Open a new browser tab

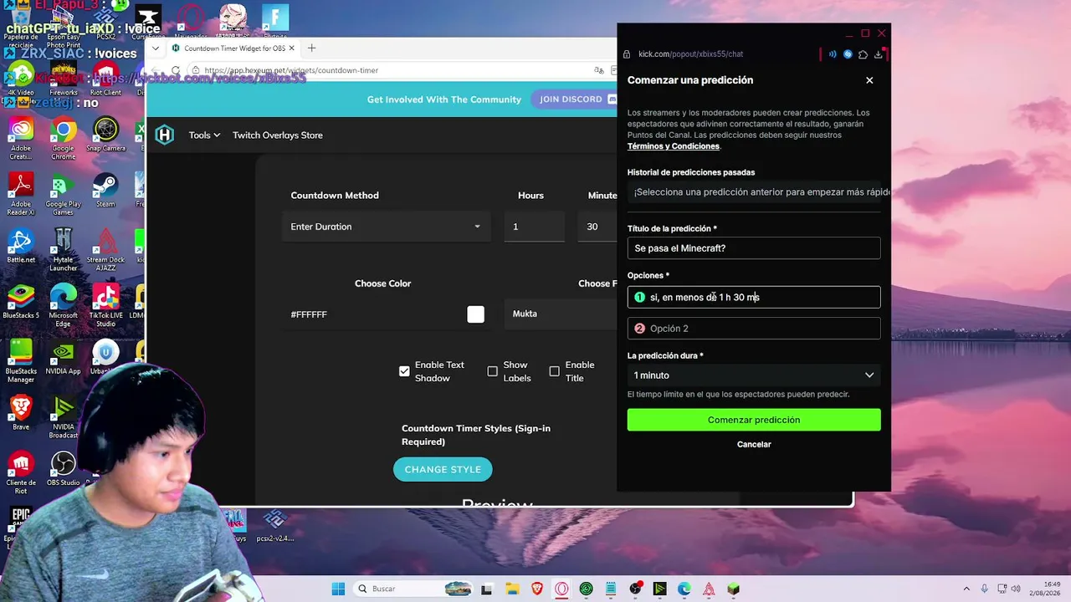(311, 48)
